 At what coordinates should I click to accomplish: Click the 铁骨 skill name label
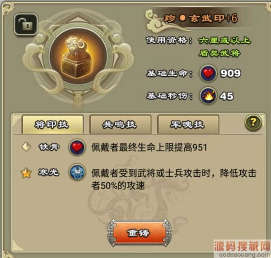(x=49, y=147)
